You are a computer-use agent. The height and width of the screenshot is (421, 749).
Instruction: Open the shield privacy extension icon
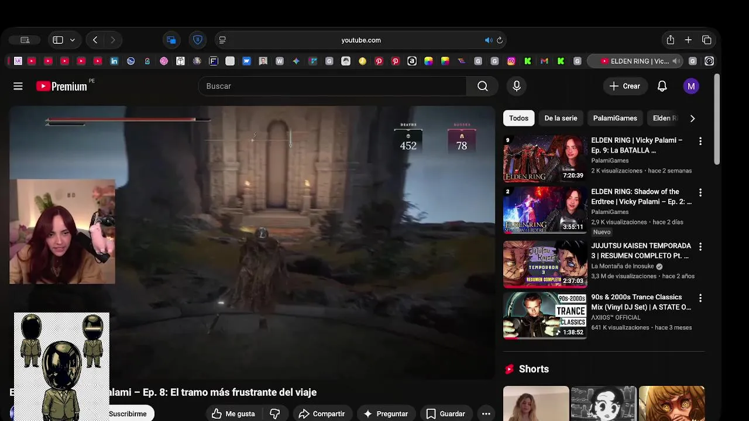pyautogui.click(x=198, y=40)
